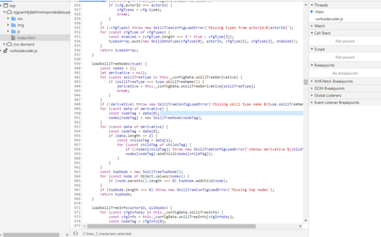This screenshot has height=237, width=381.
Task: Click the code editor scroll-up arrow
Action: pos(305,5)
